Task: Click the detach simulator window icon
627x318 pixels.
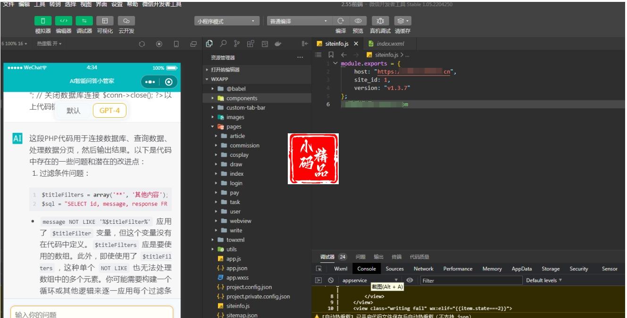Action: (193, 44)
